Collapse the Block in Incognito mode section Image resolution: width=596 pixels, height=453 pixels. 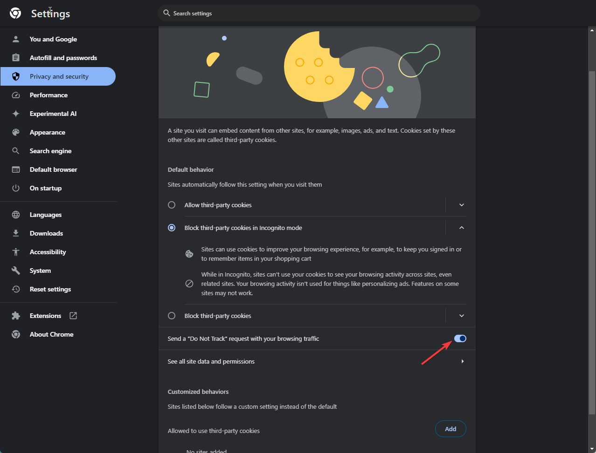(462, 228)
